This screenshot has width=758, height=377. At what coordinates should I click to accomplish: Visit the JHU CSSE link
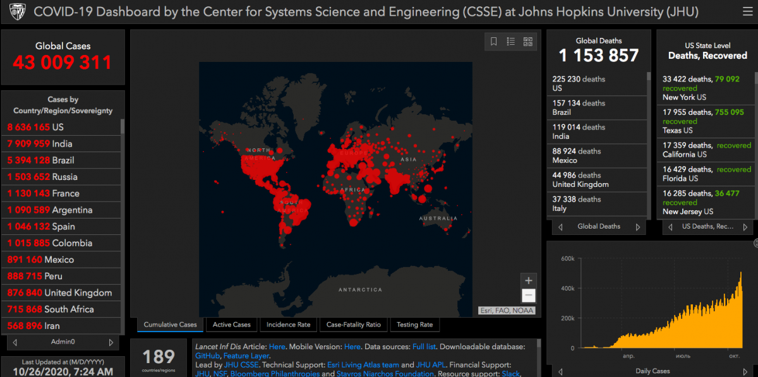(241, 365)
